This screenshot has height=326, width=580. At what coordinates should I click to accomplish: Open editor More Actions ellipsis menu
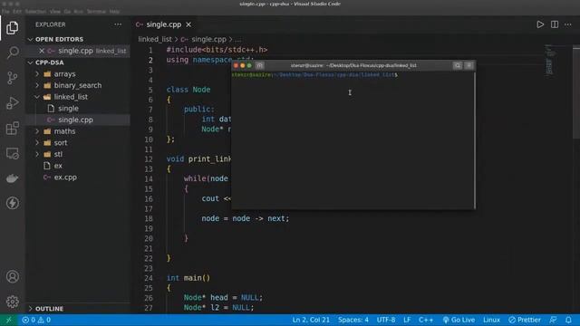[x=568, y=24]
